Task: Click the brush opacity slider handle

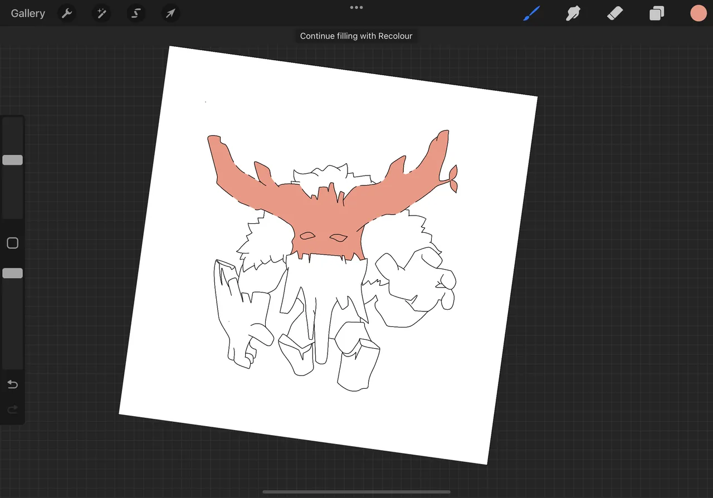Action: point(12,273)
